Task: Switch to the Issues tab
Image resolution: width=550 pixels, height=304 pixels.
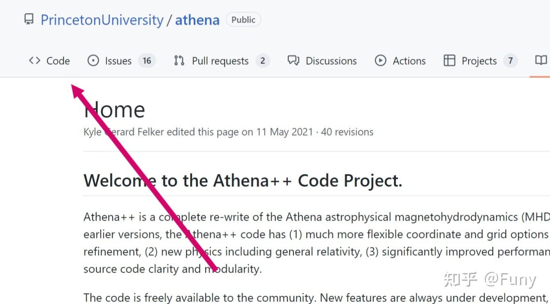Action: pos(118,60)
